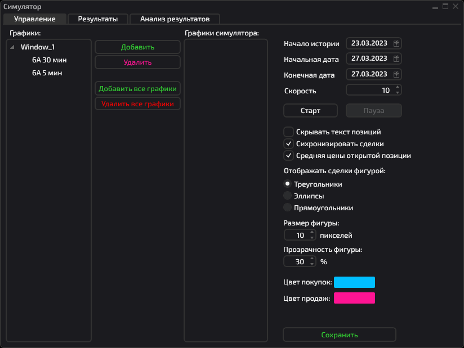Decrease Скорость value with down arrow
This screenshot has height=348, width=464.
(398, 92)
